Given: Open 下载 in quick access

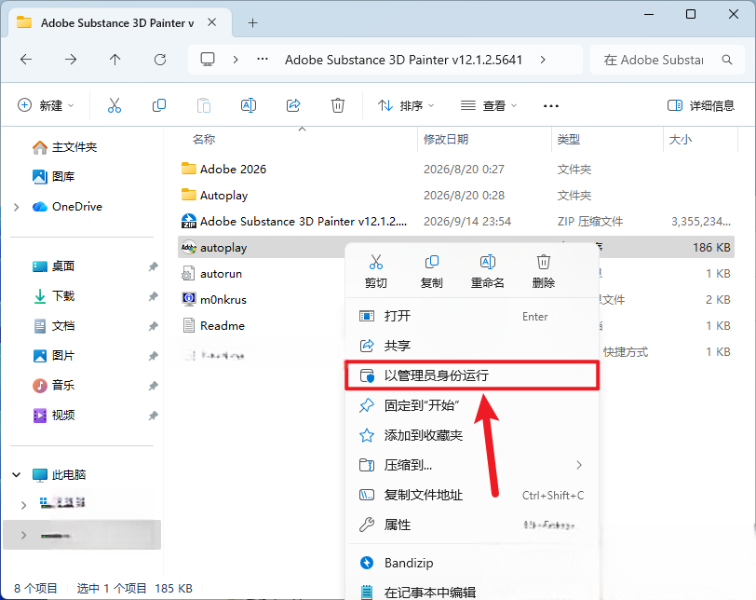Looking at the screenshot, I should (x=53, y=296).
